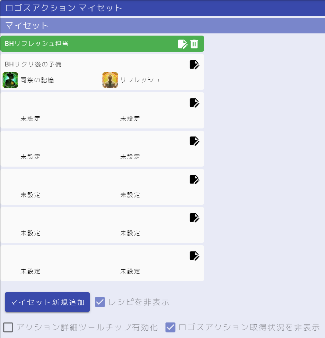Click the リフレッシュ action icon
This screenshot has width=325, height=338.
[x=110, y=80]
